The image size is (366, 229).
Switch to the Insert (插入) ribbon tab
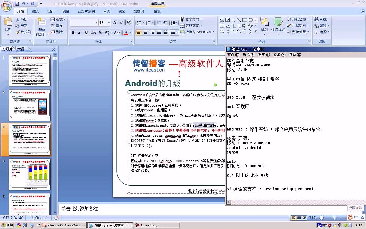tap(36, 11)
